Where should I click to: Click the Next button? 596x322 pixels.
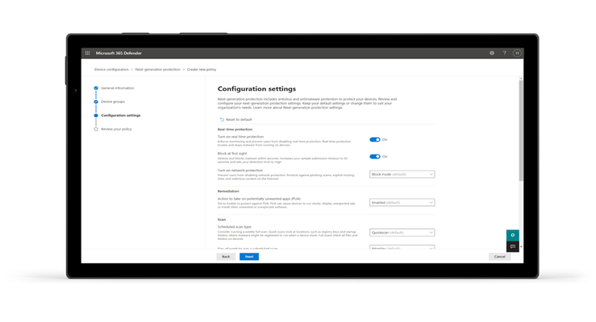tap(249, 257)
